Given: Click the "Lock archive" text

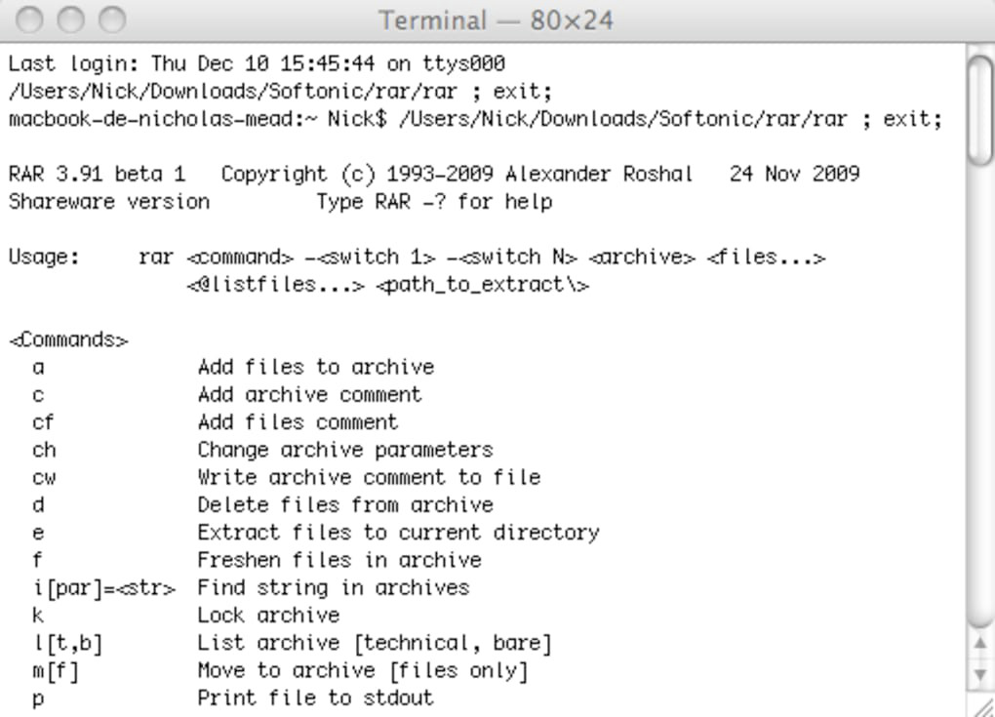Looking at the screenshot, I should coord(268,616).
